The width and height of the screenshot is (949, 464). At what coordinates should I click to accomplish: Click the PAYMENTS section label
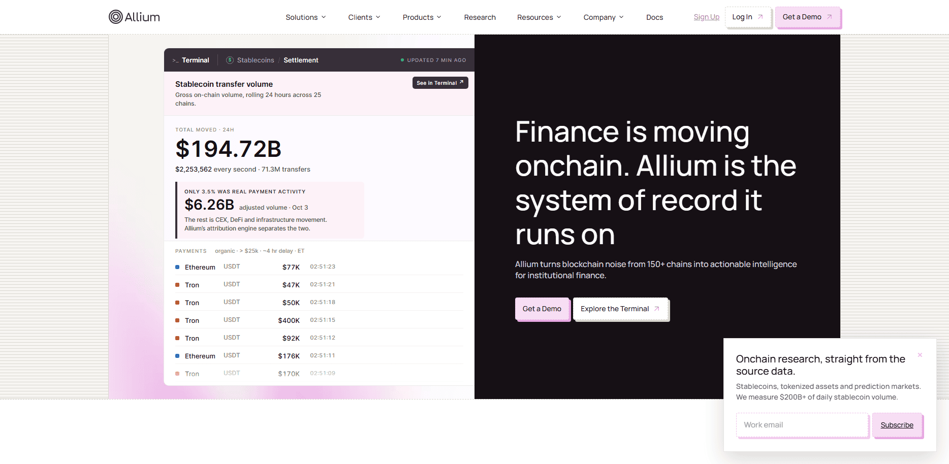(x=191, y=251)
